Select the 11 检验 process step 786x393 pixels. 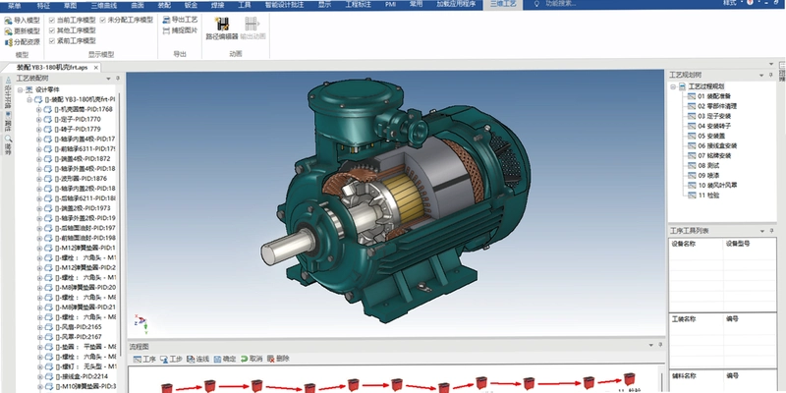coord(708,196)
